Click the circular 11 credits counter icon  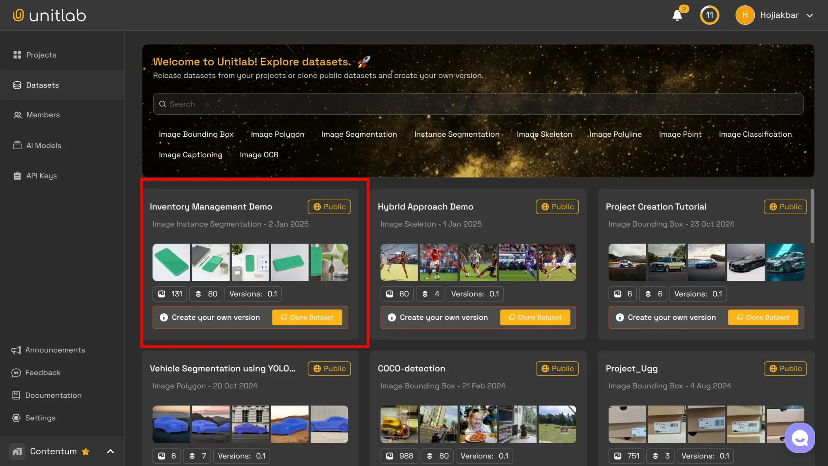[709, 15]
